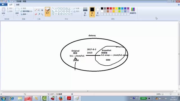Viewport: 180px width, 101px height.
Task: Open the shape Fill dropdown
Action: point(77,11)
